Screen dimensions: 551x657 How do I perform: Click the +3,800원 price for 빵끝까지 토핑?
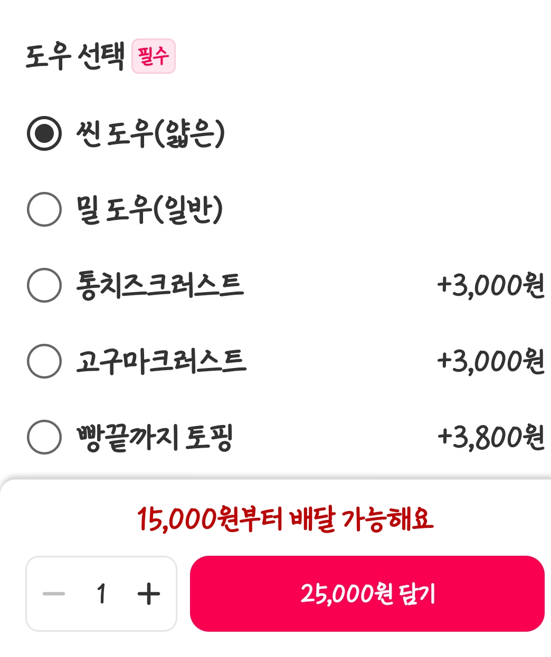click(491, 437)
